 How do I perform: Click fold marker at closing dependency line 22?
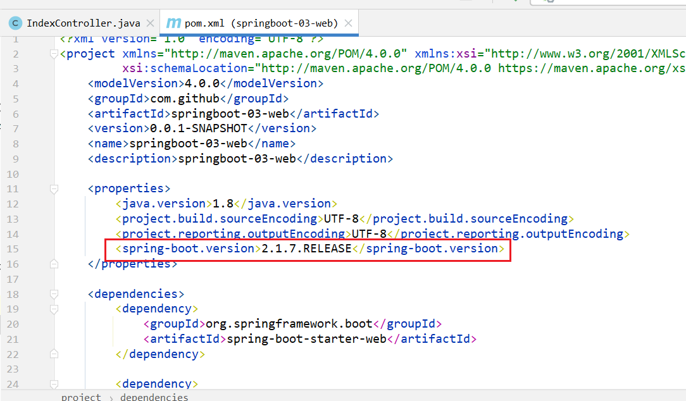pyautogui.click(x=53, y=354)
